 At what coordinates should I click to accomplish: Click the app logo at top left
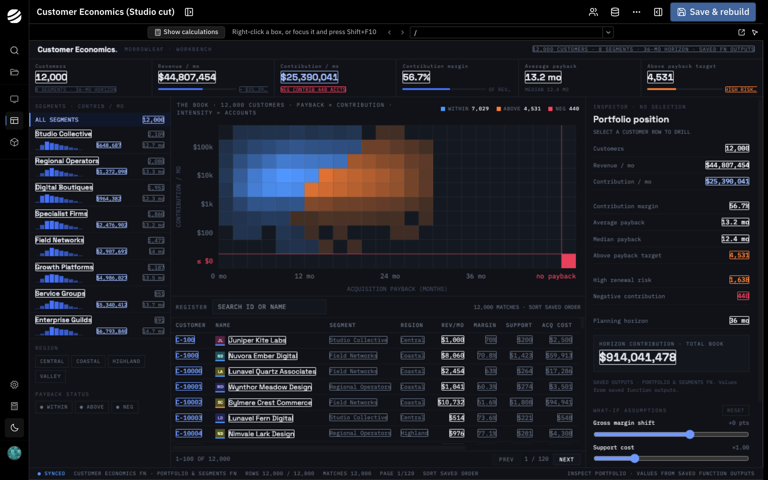(x=14, y=16)
